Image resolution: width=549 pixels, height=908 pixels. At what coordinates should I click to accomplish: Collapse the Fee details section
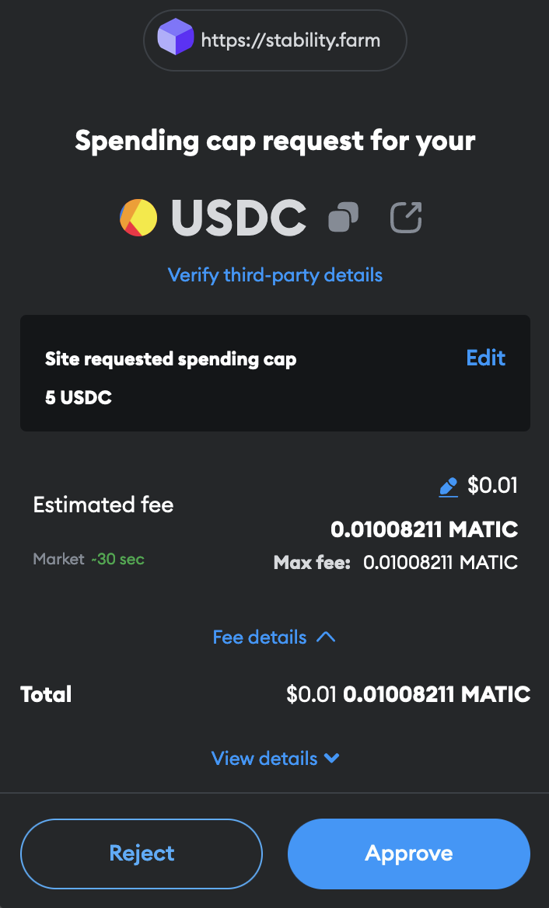tap(274, 637)
